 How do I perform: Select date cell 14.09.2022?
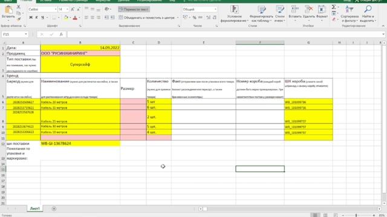coord(80,48)
